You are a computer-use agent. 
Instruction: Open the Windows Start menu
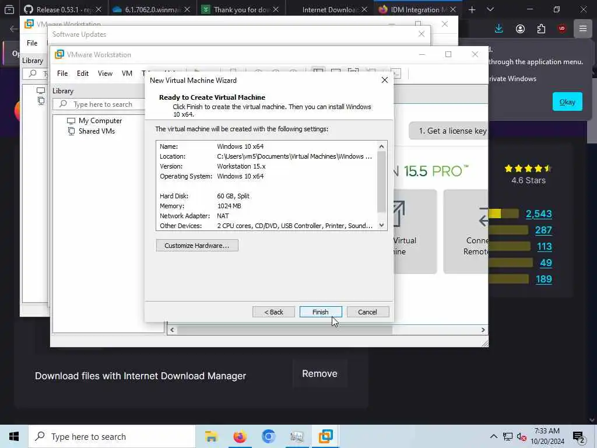pos(14,436)
